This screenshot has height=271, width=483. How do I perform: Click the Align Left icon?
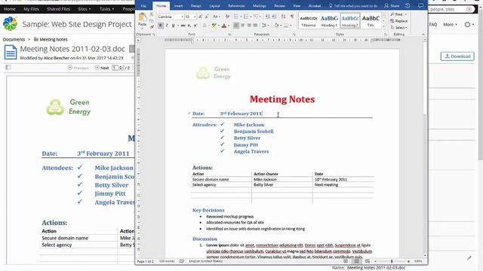(236, 26)
